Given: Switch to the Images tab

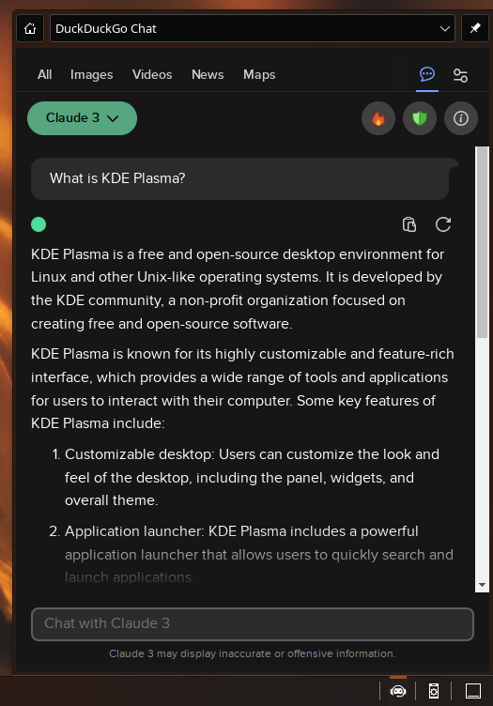Looking at the screenshot, I should coord(91,75).
